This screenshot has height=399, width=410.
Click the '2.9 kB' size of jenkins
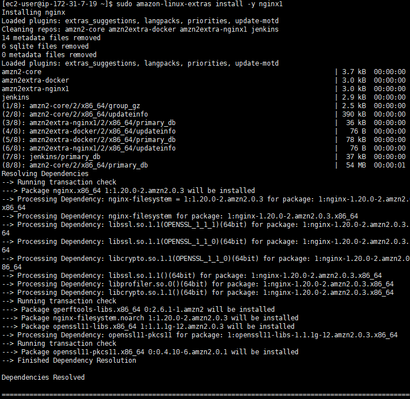point(354,97)
